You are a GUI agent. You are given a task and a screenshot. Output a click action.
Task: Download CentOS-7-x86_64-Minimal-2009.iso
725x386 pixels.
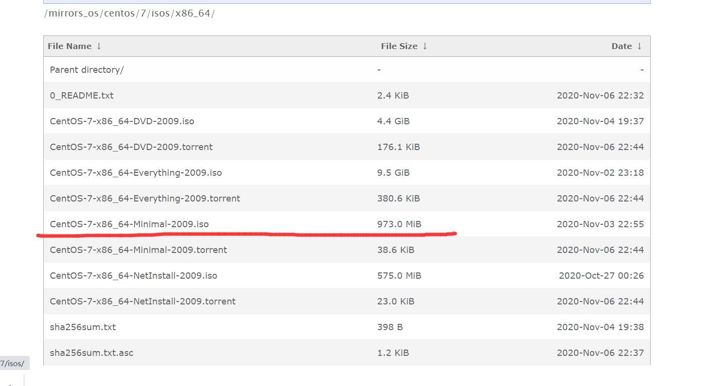coord(129,224)
